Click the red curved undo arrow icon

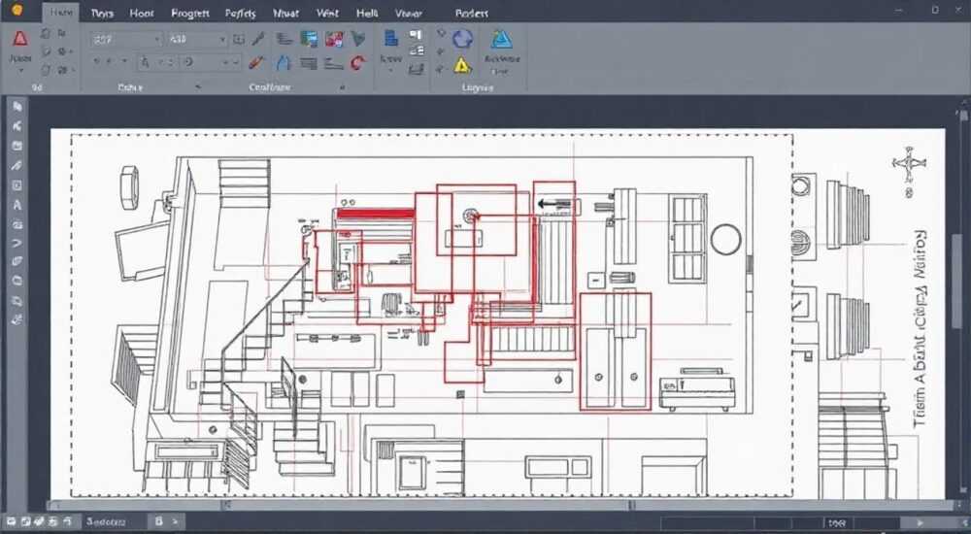[358, 62]
